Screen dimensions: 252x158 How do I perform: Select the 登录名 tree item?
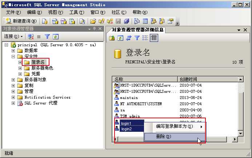click(38, 62)
